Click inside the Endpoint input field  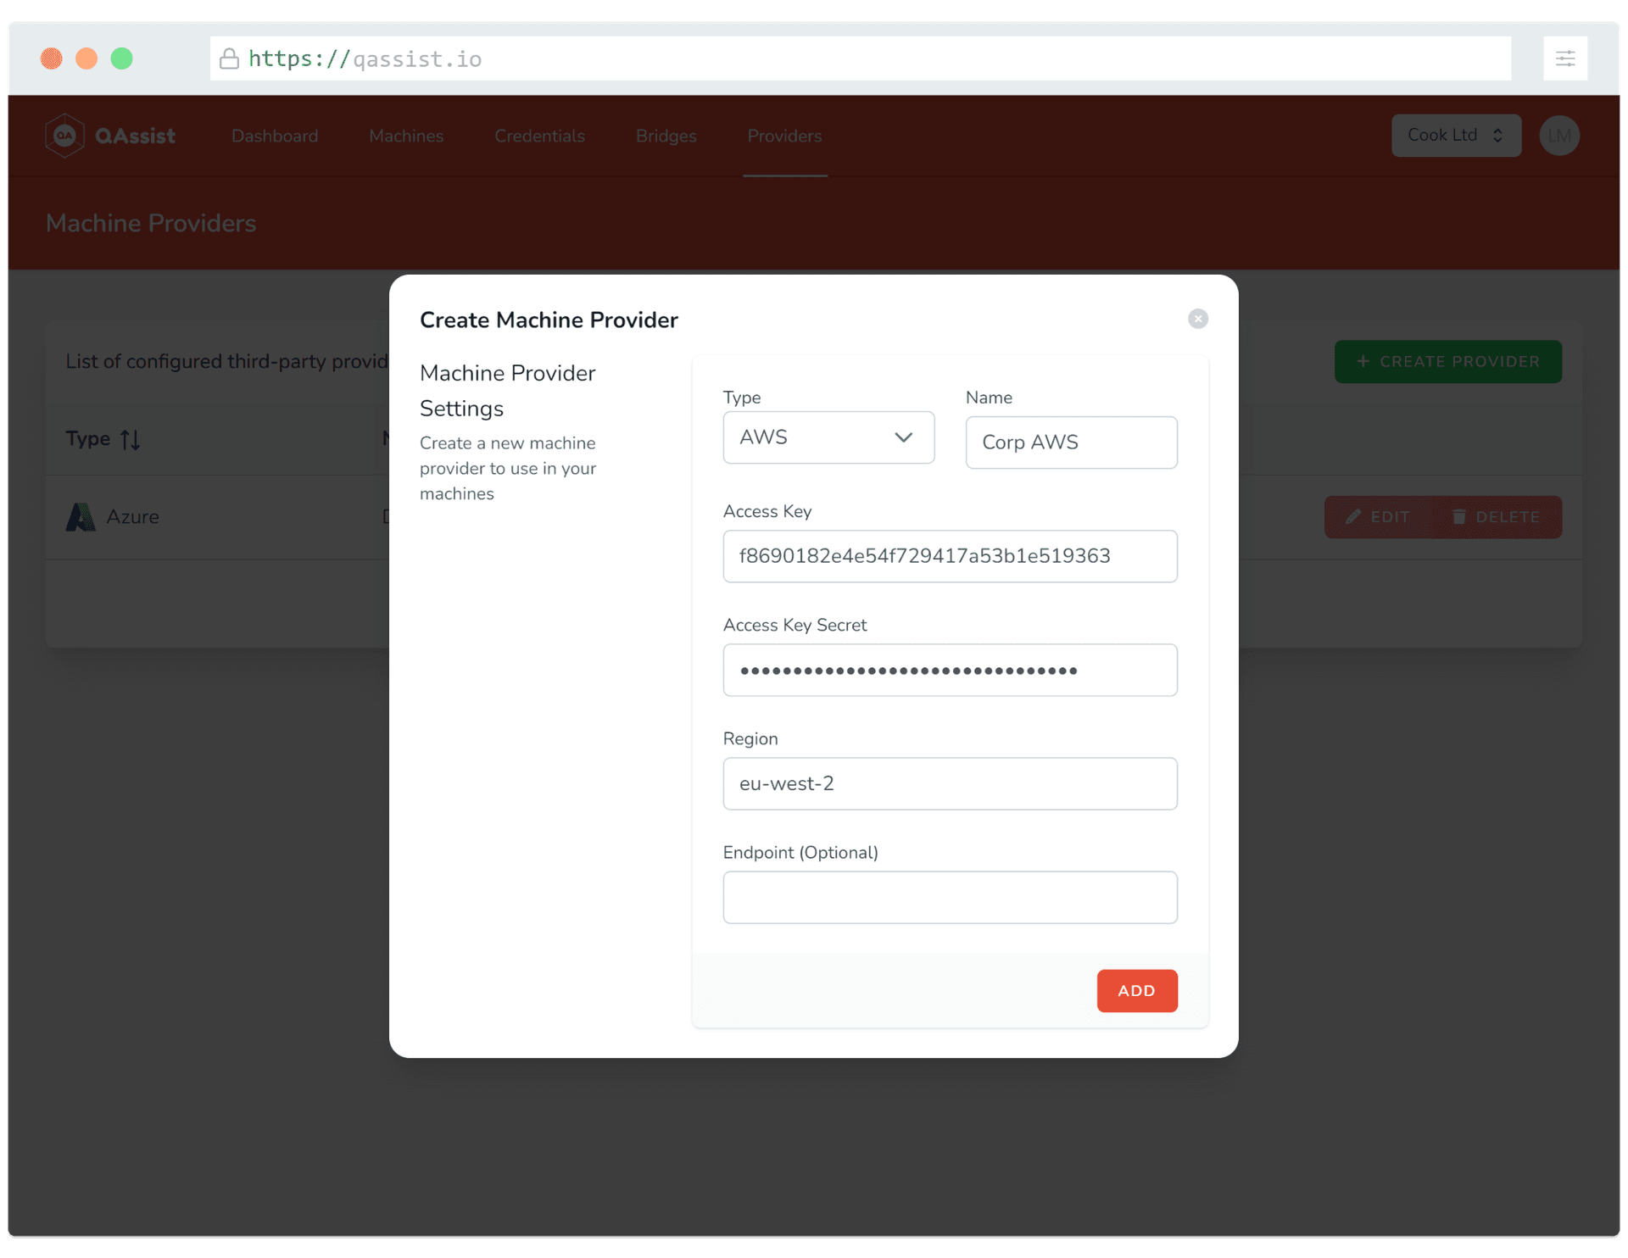click(x=950, y=897)
